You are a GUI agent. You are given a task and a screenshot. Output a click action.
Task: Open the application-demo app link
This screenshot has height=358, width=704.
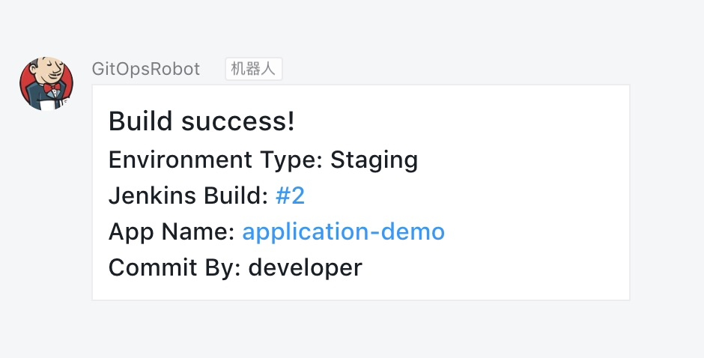pyautogui.click(x=344, y=231)
